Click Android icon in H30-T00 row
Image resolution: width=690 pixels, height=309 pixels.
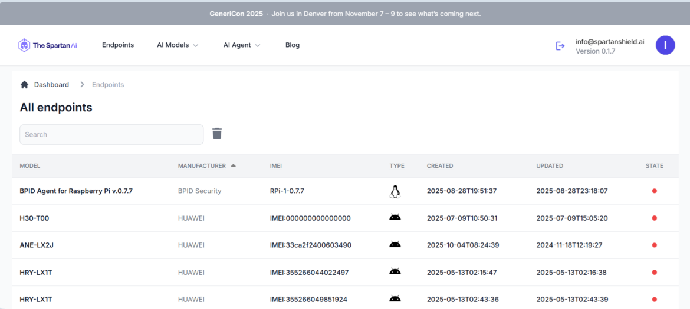(395, 217)
